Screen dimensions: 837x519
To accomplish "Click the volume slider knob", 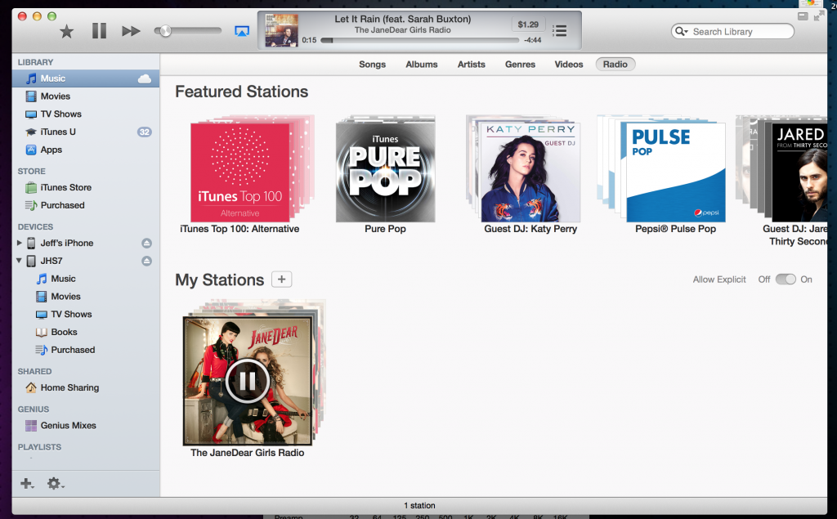I will (x=165, y=31).
